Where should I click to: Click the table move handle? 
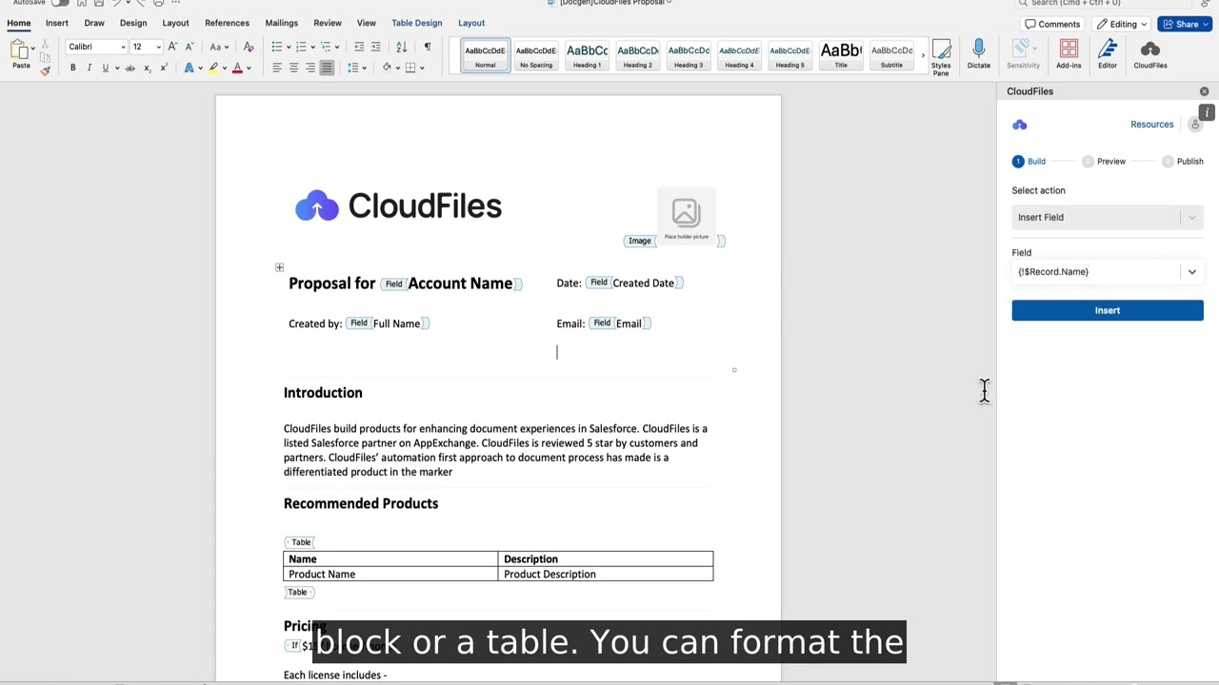pyautogui.click(x=279, y=267)
